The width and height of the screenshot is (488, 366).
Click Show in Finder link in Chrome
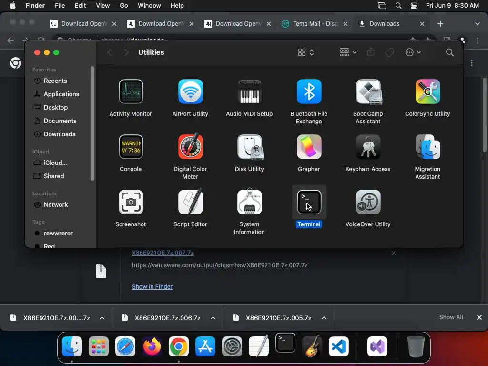tap(152, 286)
